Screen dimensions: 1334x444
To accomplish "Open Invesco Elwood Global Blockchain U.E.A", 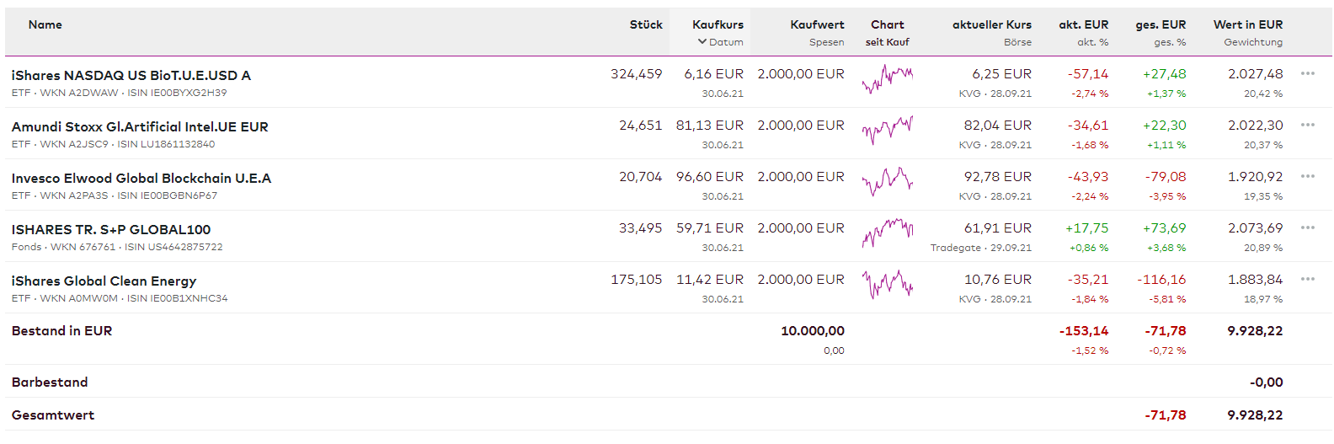I will (141, 179).
